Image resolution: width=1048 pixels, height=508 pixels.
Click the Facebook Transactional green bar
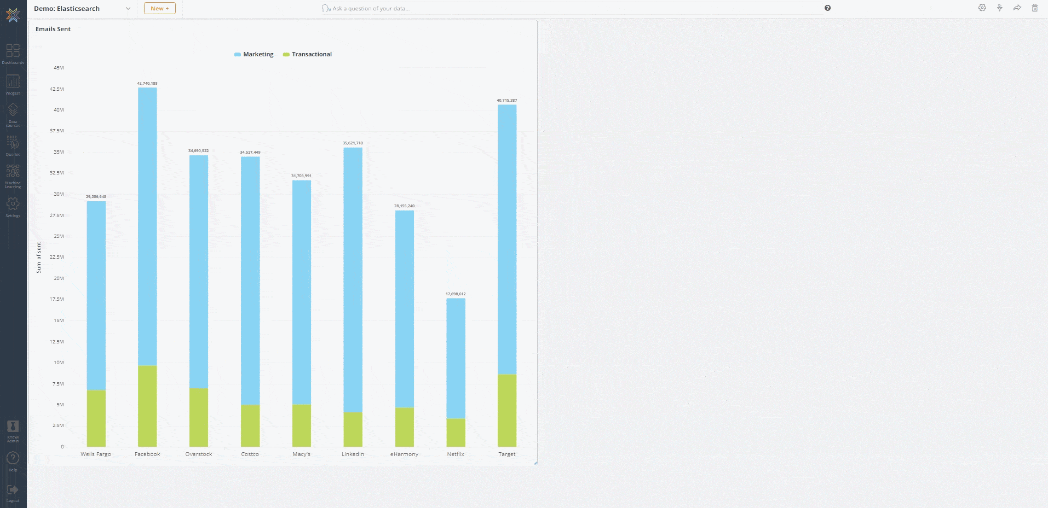pos(147,406)
